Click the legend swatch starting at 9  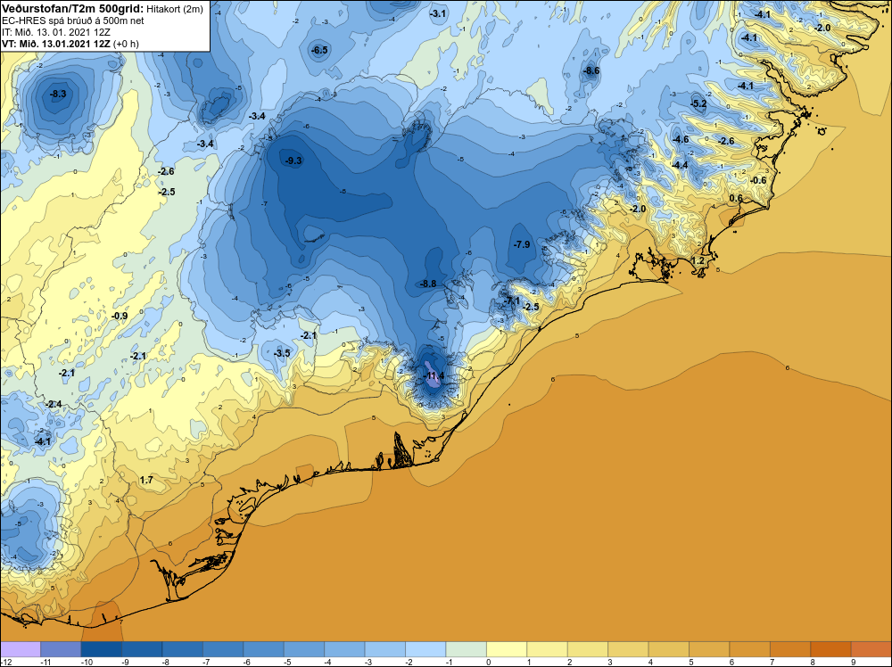[x=871, y=649]
